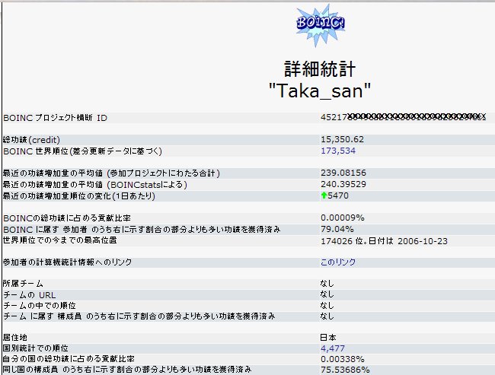
Task: Click the 国別統計での順位 label
Action: pyautogui.click(x=35, y=348)
